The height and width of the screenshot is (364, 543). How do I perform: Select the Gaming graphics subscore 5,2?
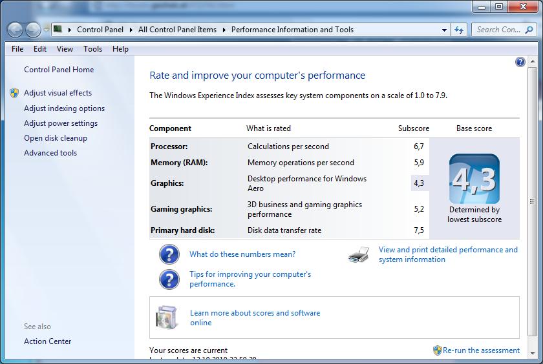pyautogui.click(x=419, y=209)
